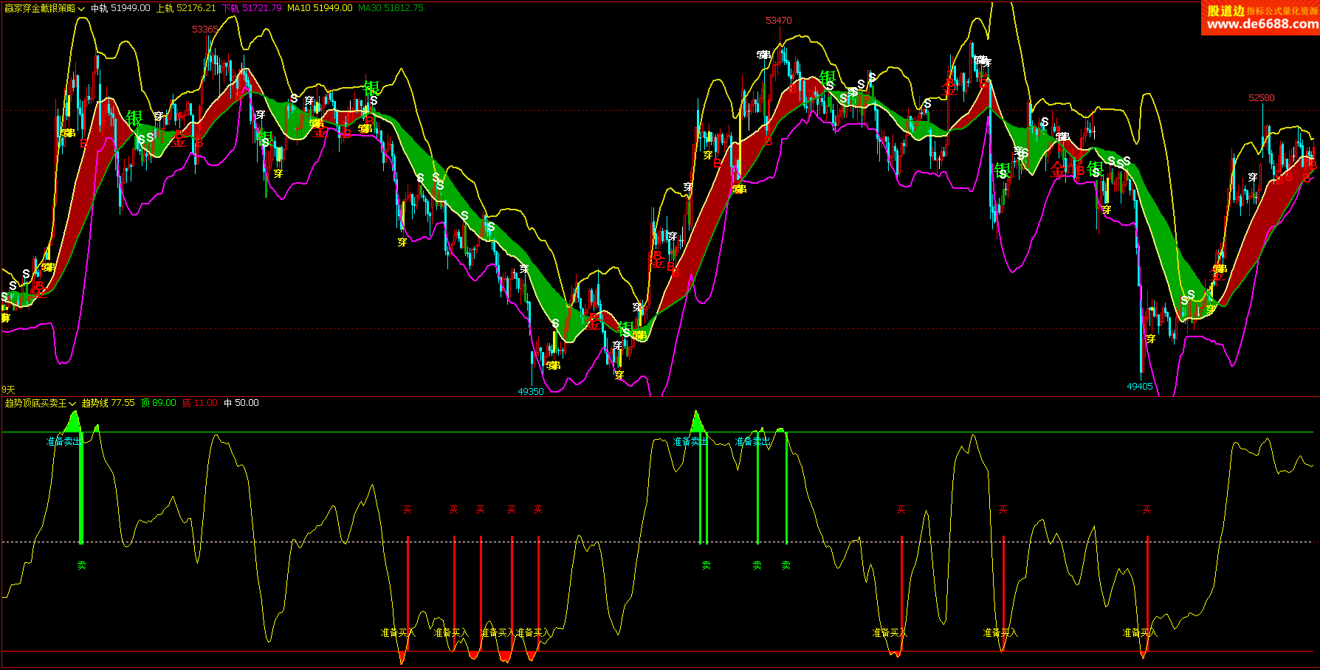This screenshot has height=670, width=1320.
Task: Open the 赢家穿金戴银策略 indicator dropdown
Action: (44, 8)
